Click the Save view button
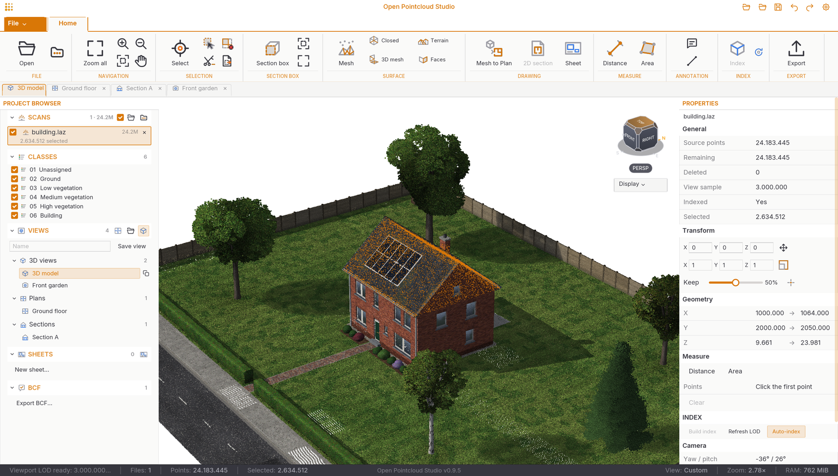Image resolution: width=838 pixels, height=476 pixels. click(x=132, y=246)
